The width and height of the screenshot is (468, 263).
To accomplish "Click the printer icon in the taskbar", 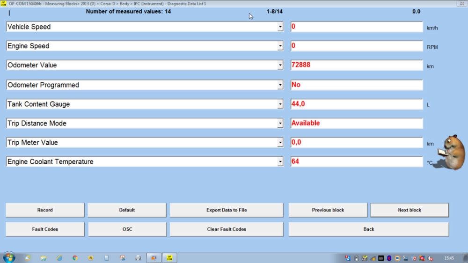I will [138, 258].
